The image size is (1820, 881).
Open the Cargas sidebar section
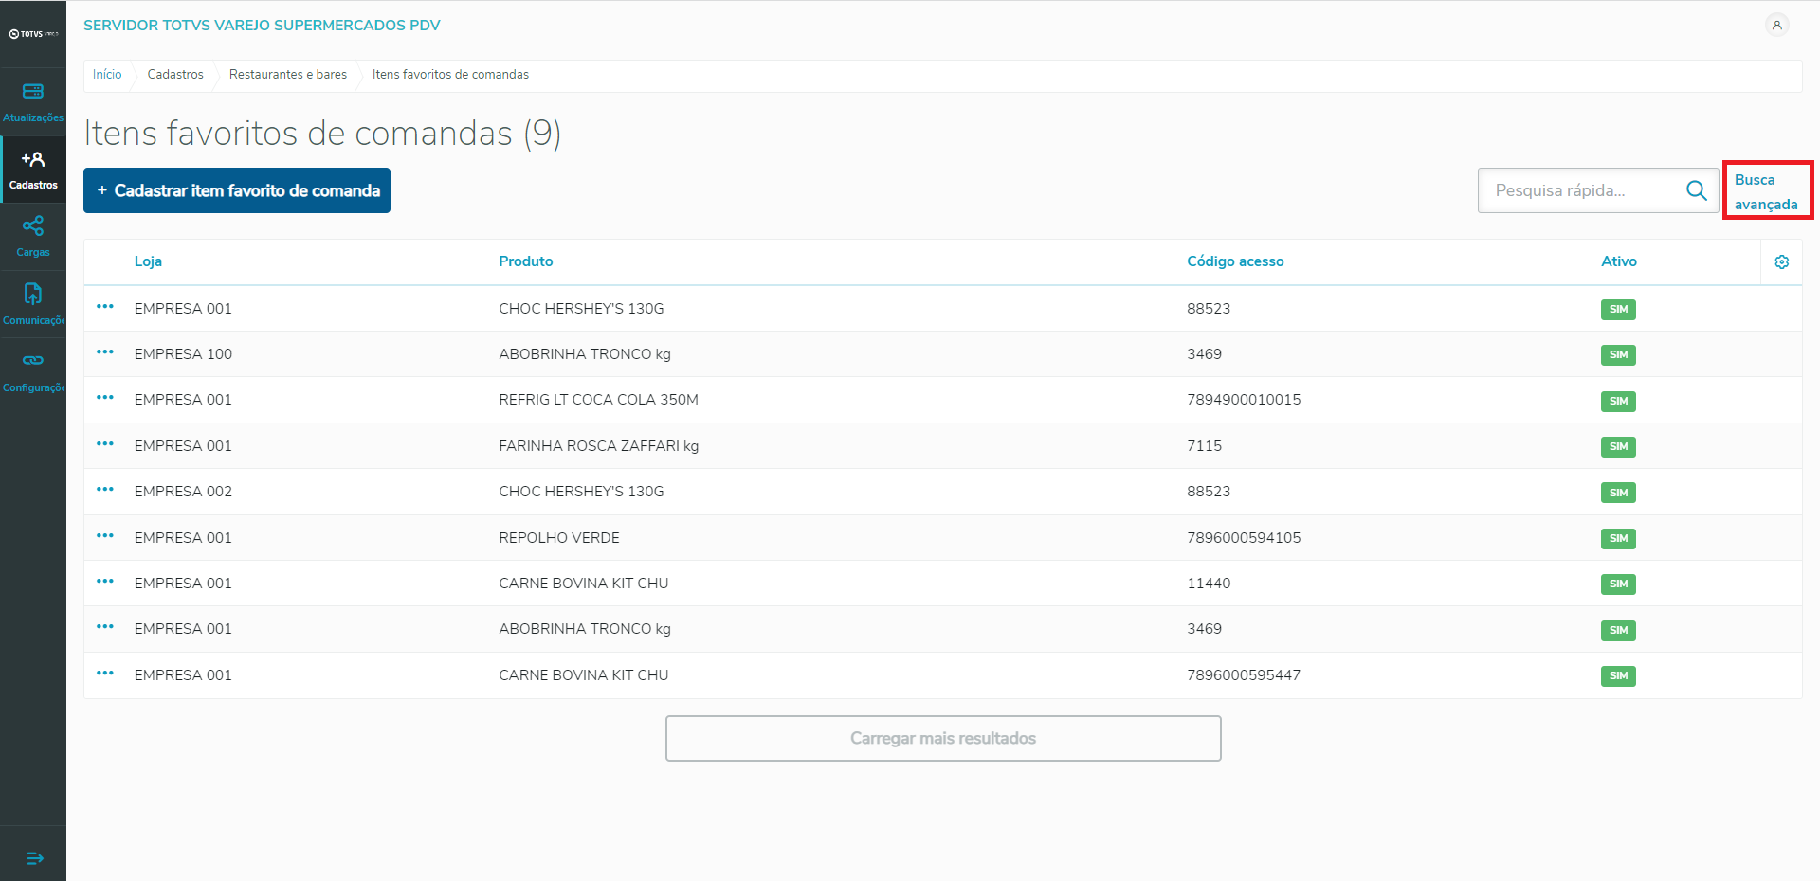(33, 237)
